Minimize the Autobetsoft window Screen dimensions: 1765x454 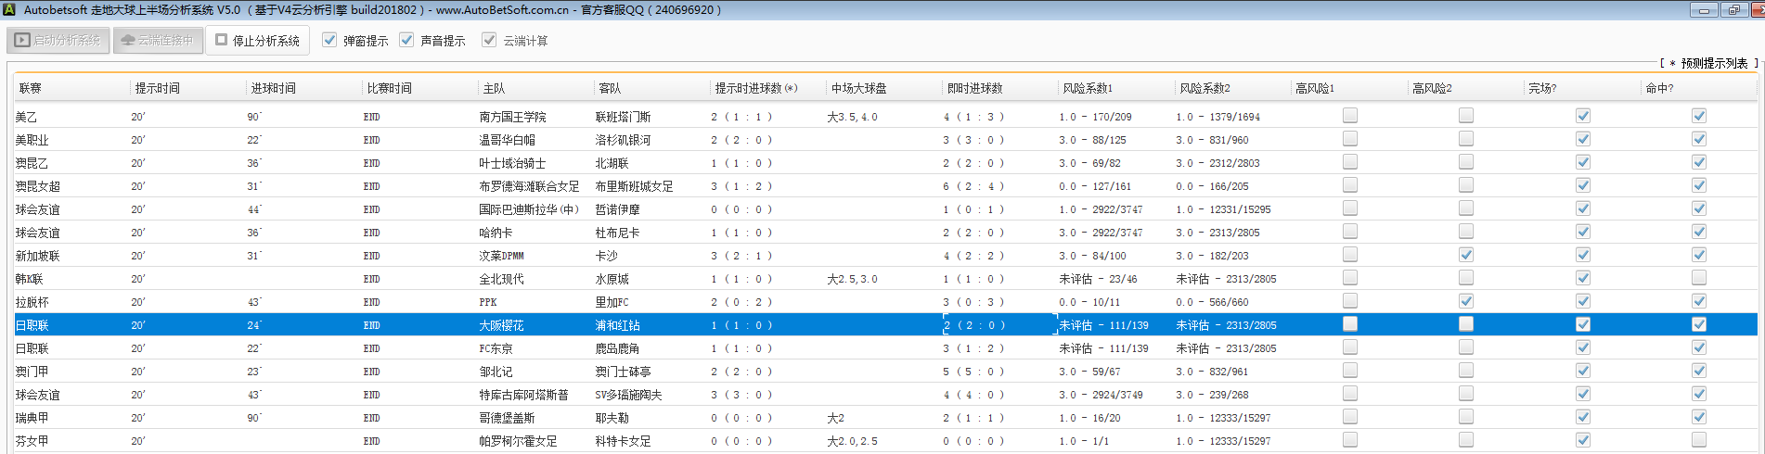[1704, 10]
